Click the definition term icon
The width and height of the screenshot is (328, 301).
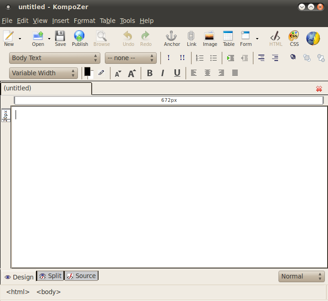261,58
